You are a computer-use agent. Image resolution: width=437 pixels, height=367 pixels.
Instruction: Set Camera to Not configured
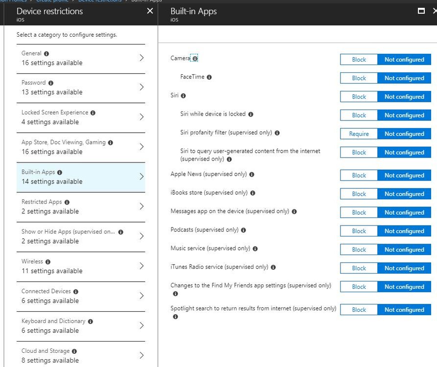pyautogui.click(x=404, y=60)
